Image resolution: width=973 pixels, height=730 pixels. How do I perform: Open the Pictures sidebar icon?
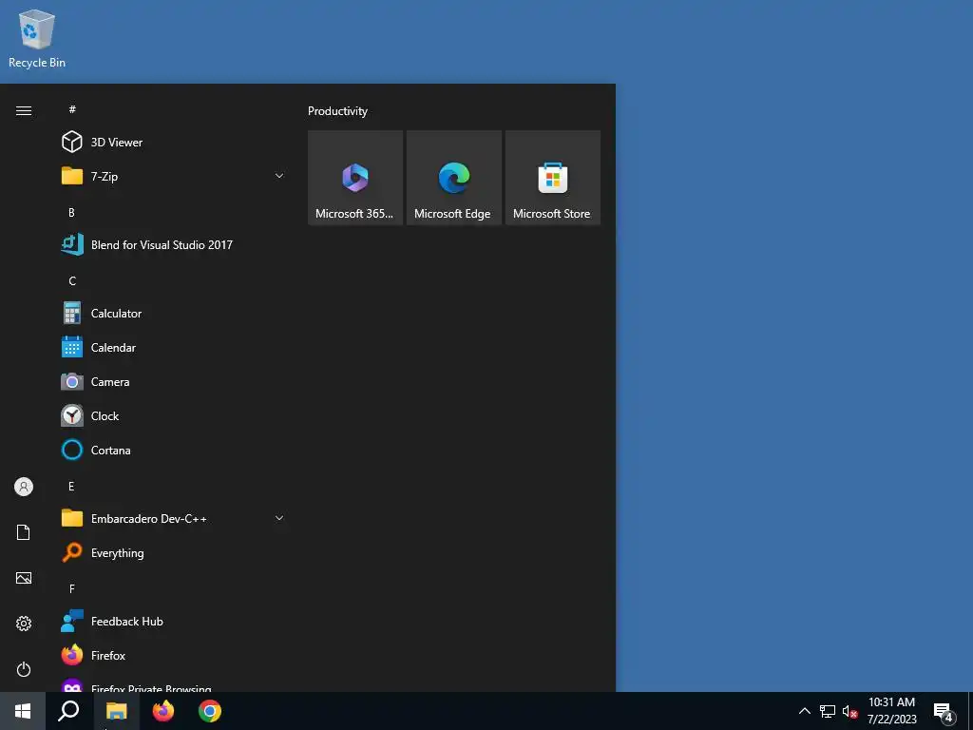click(x=24, y=578)
